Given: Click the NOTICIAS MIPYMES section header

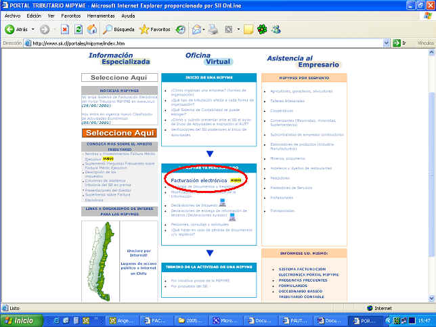Looking at the screenshot, I should click(119, 91).
